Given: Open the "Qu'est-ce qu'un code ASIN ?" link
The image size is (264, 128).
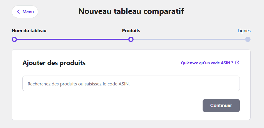Looking at the screenshot, I should coord(207,63).
